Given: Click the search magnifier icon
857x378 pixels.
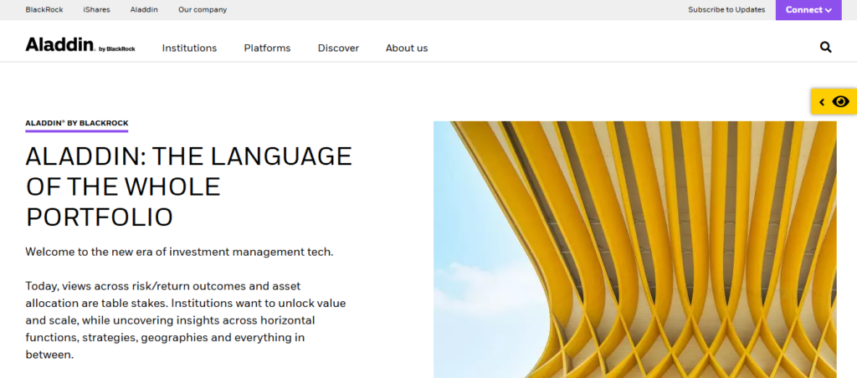Looking at the screenshot, I should [825, 48].
